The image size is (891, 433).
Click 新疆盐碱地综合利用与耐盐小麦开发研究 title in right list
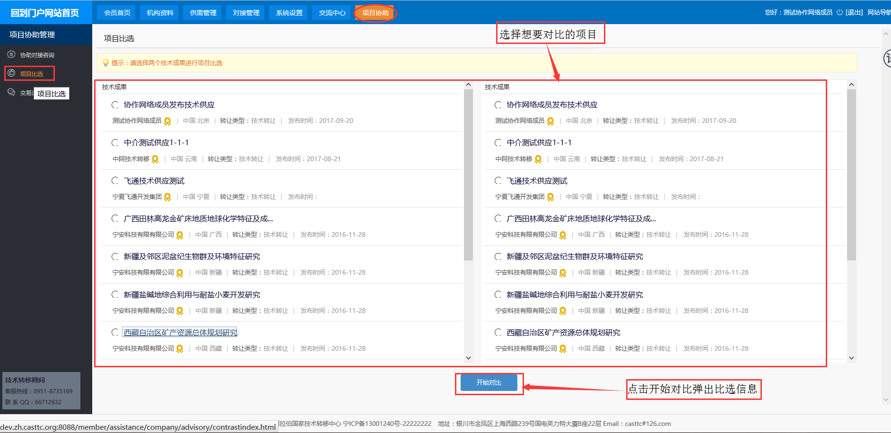tap(575, 294)
